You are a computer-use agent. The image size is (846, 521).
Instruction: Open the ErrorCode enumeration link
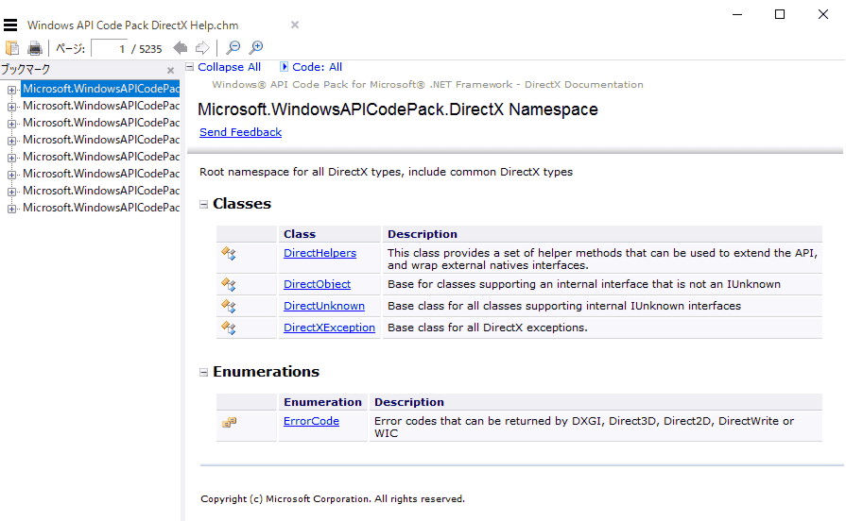click(x=311, y=421)
